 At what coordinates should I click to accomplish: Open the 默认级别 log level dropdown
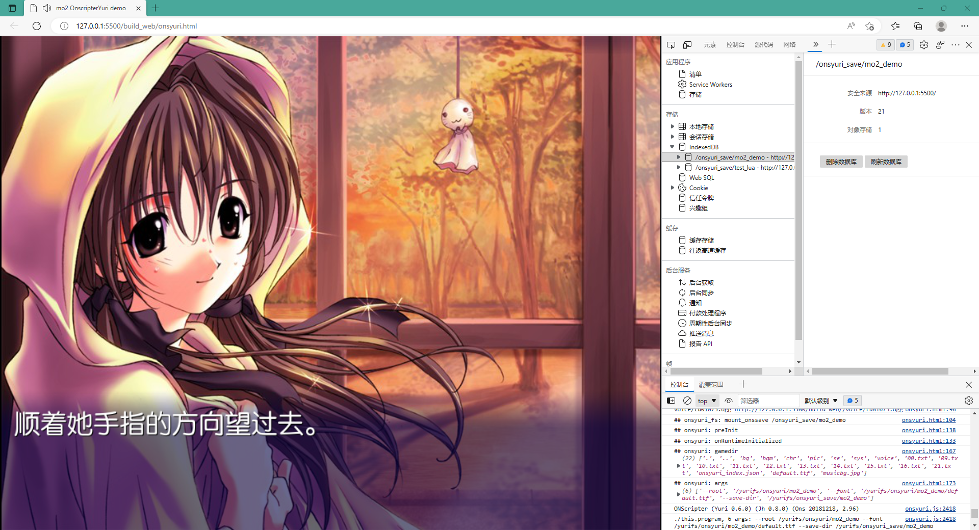tap(821, 401)
